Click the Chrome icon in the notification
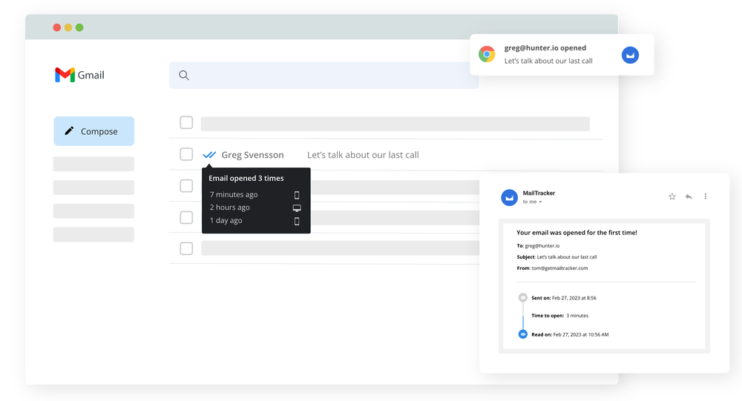The width and height of the screenshot is (742, 401). (487, 54)
